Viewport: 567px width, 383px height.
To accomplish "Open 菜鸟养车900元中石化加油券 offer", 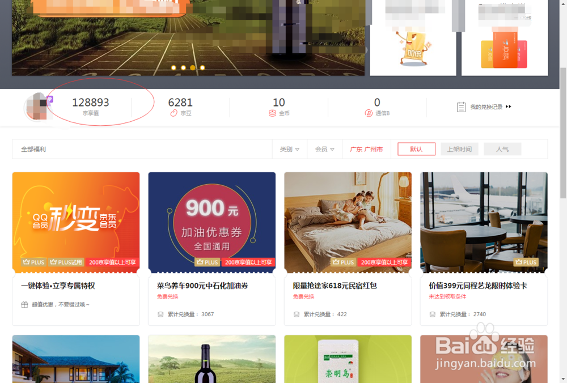I will click(x=202, y=286).
